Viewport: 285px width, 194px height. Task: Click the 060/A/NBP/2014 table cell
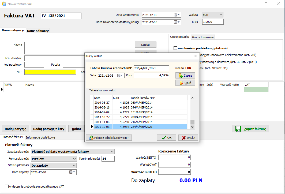tap(159, 103)
